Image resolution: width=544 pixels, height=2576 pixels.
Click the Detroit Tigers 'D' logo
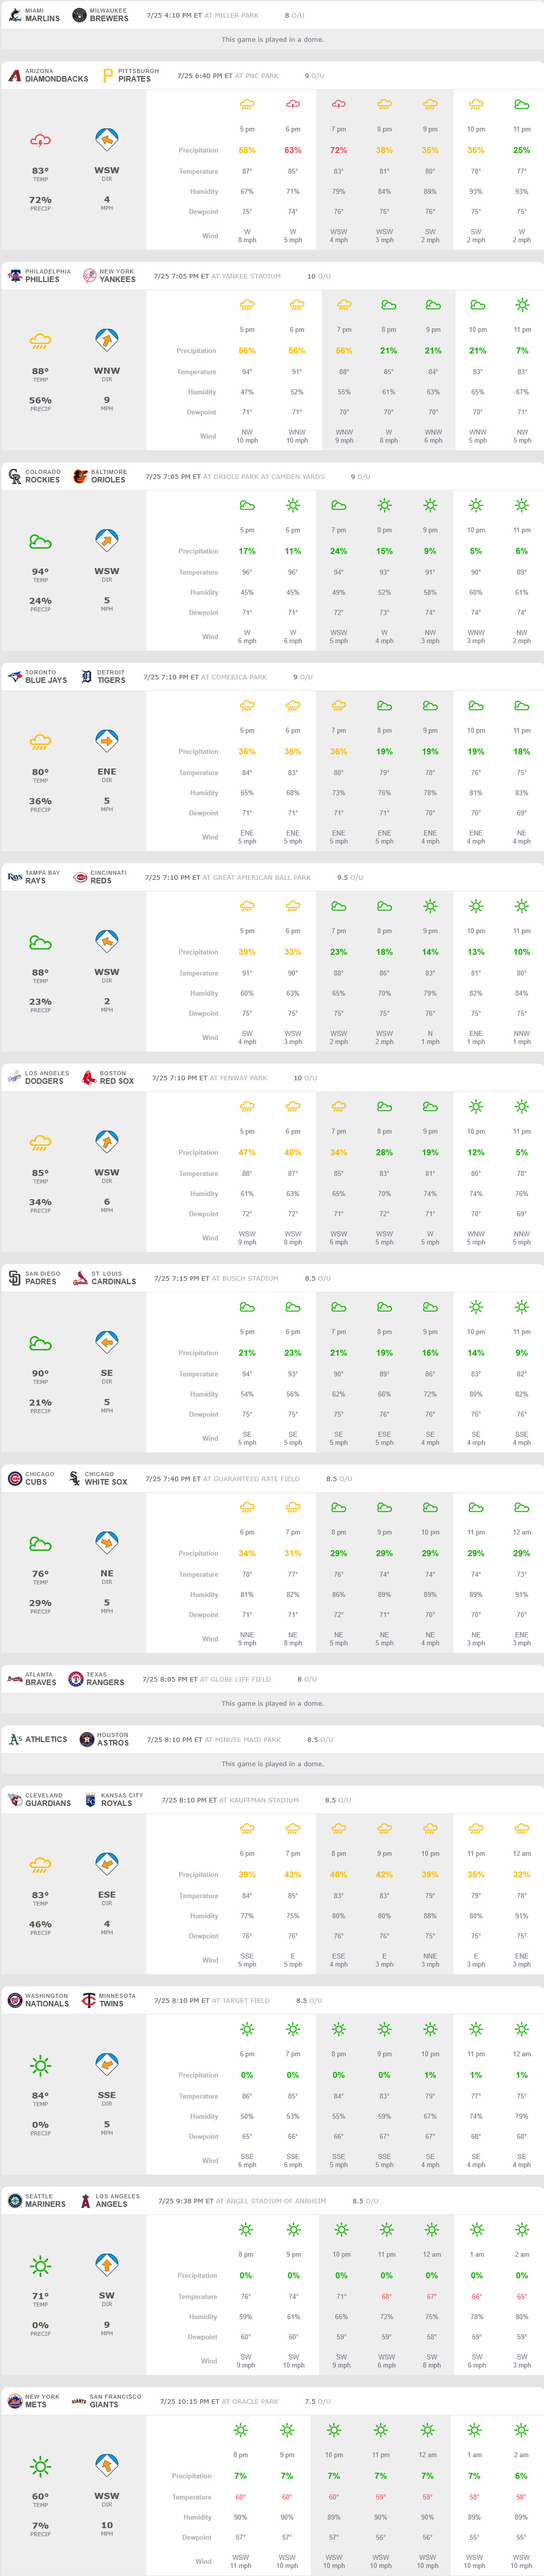pyautogui.click(x=86, y=677)
